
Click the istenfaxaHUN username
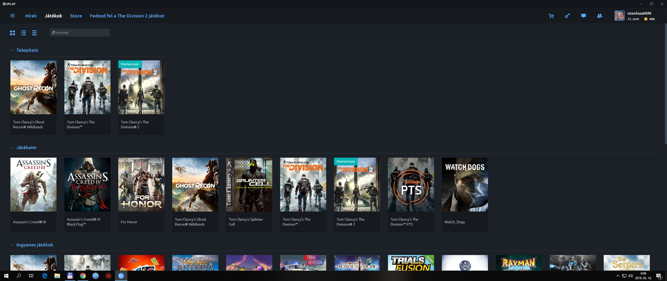point(639,13)
